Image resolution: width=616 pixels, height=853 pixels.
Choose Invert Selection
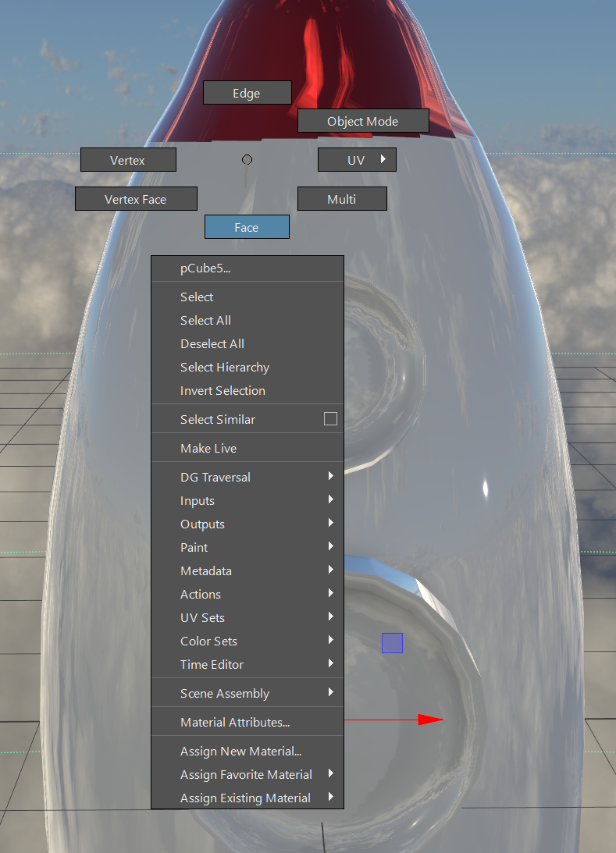coord(247,390)
